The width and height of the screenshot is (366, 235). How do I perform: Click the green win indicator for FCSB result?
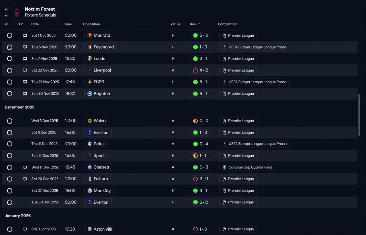195,82
